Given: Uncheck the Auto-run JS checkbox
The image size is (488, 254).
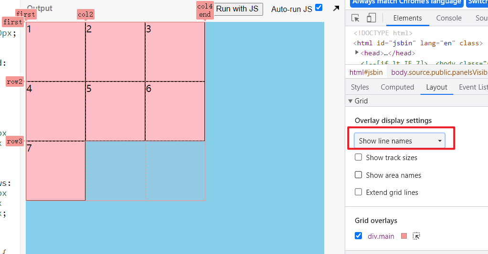Looking at the screenshot, I should [318, 8].
